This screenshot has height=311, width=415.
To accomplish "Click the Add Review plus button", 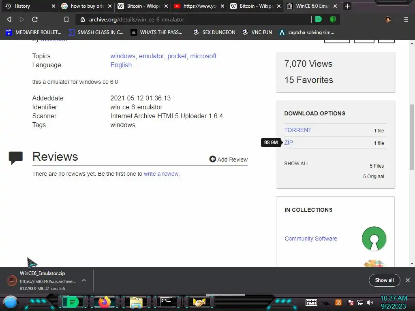I will pos(229,159).
